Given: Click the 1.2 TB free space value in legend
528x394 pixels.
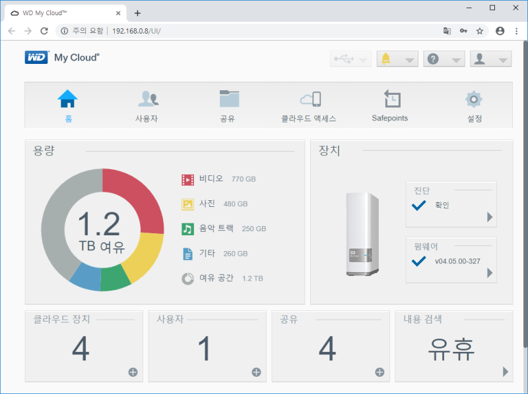Looking at the screenshot, I should pos(253,279).
